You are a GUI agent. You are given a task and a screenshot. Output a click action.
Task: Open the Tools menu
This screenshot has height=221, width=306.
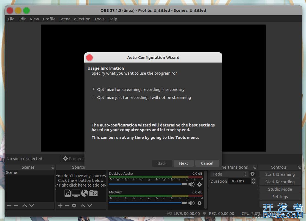pos(99,19)
